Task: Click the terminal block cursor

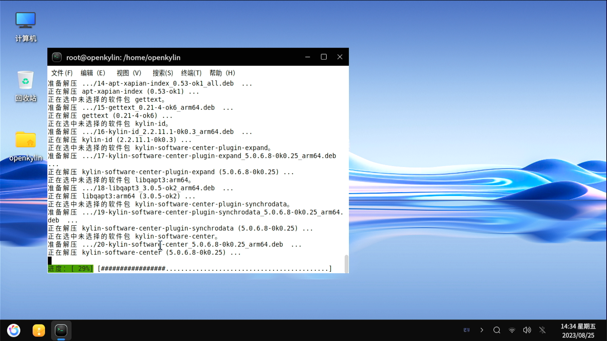Action: (x=50, y=260)
